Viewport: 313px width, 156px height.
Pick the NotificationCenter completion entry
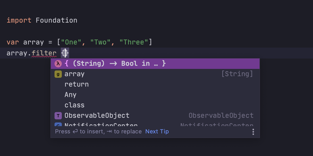(x=101, y=125)
